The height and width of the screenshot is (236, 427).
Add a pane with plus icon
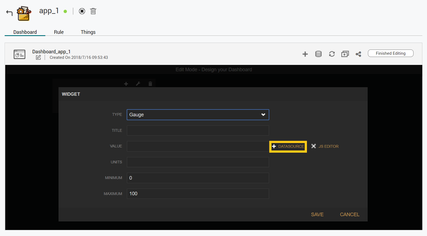(305, 54)
